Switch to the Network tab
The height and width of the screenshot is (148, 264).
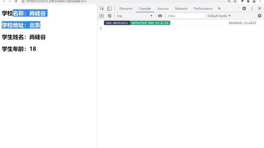pos(181,9)
